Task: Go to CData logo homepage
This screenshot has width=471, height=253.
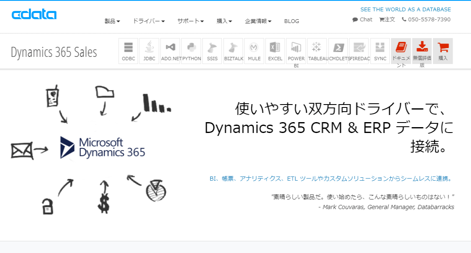Action: (34, 14)
